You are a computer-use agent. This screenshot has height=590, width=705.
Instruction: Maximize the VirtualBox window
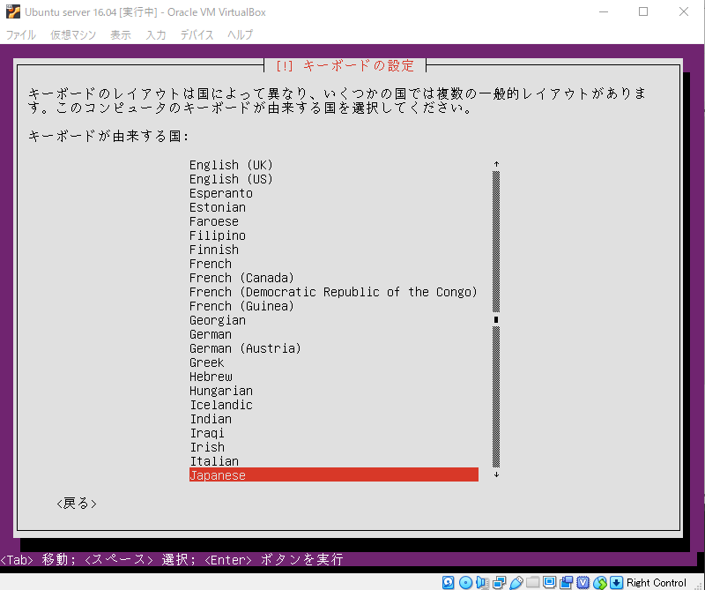click(x=643, y=11)
